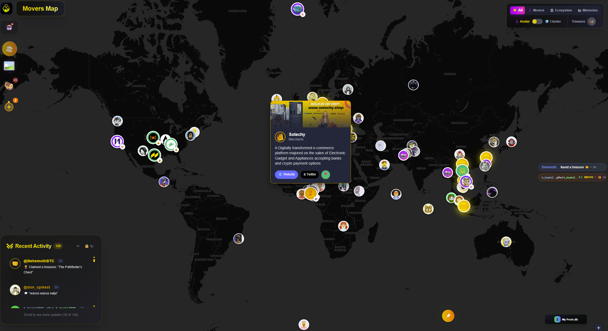This screenshot has width=608, height=331.
Task: Open the robot assistant panel
Action: (9, 27)
